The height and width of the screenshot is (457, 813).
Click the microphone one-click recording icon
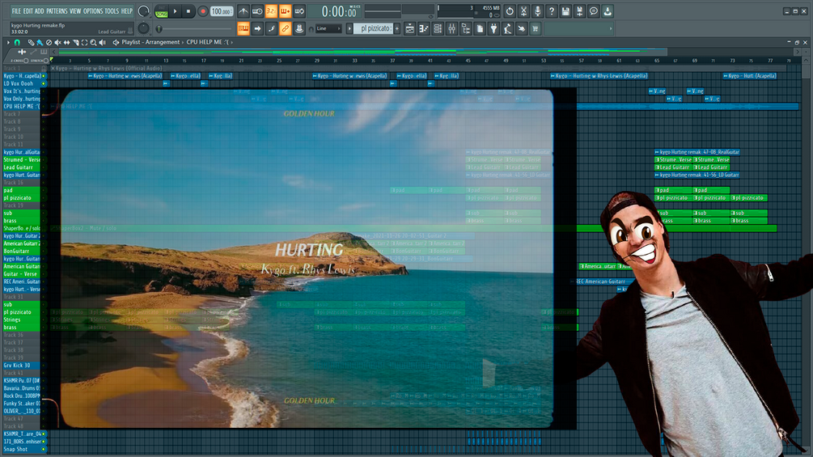pyautogui.click(x=538, y=11)
